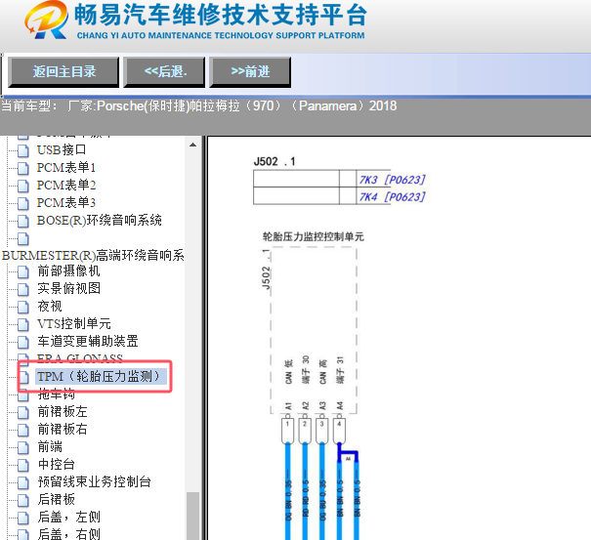Viewport: 591px width, 540px height.
Task: Select USB接口 in the tree
Action: pyautogui.click(x=62, y=150)
